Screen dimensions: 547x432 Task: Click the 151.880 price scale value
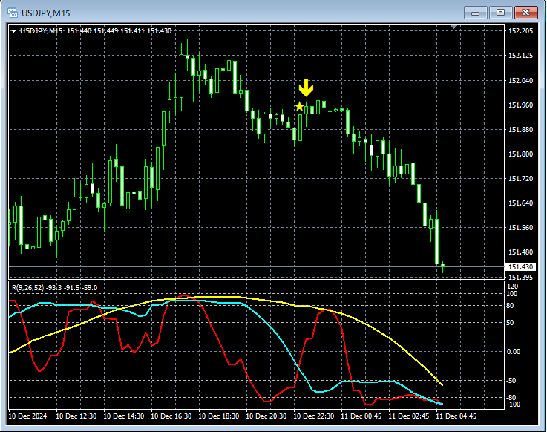click(520, 129)
